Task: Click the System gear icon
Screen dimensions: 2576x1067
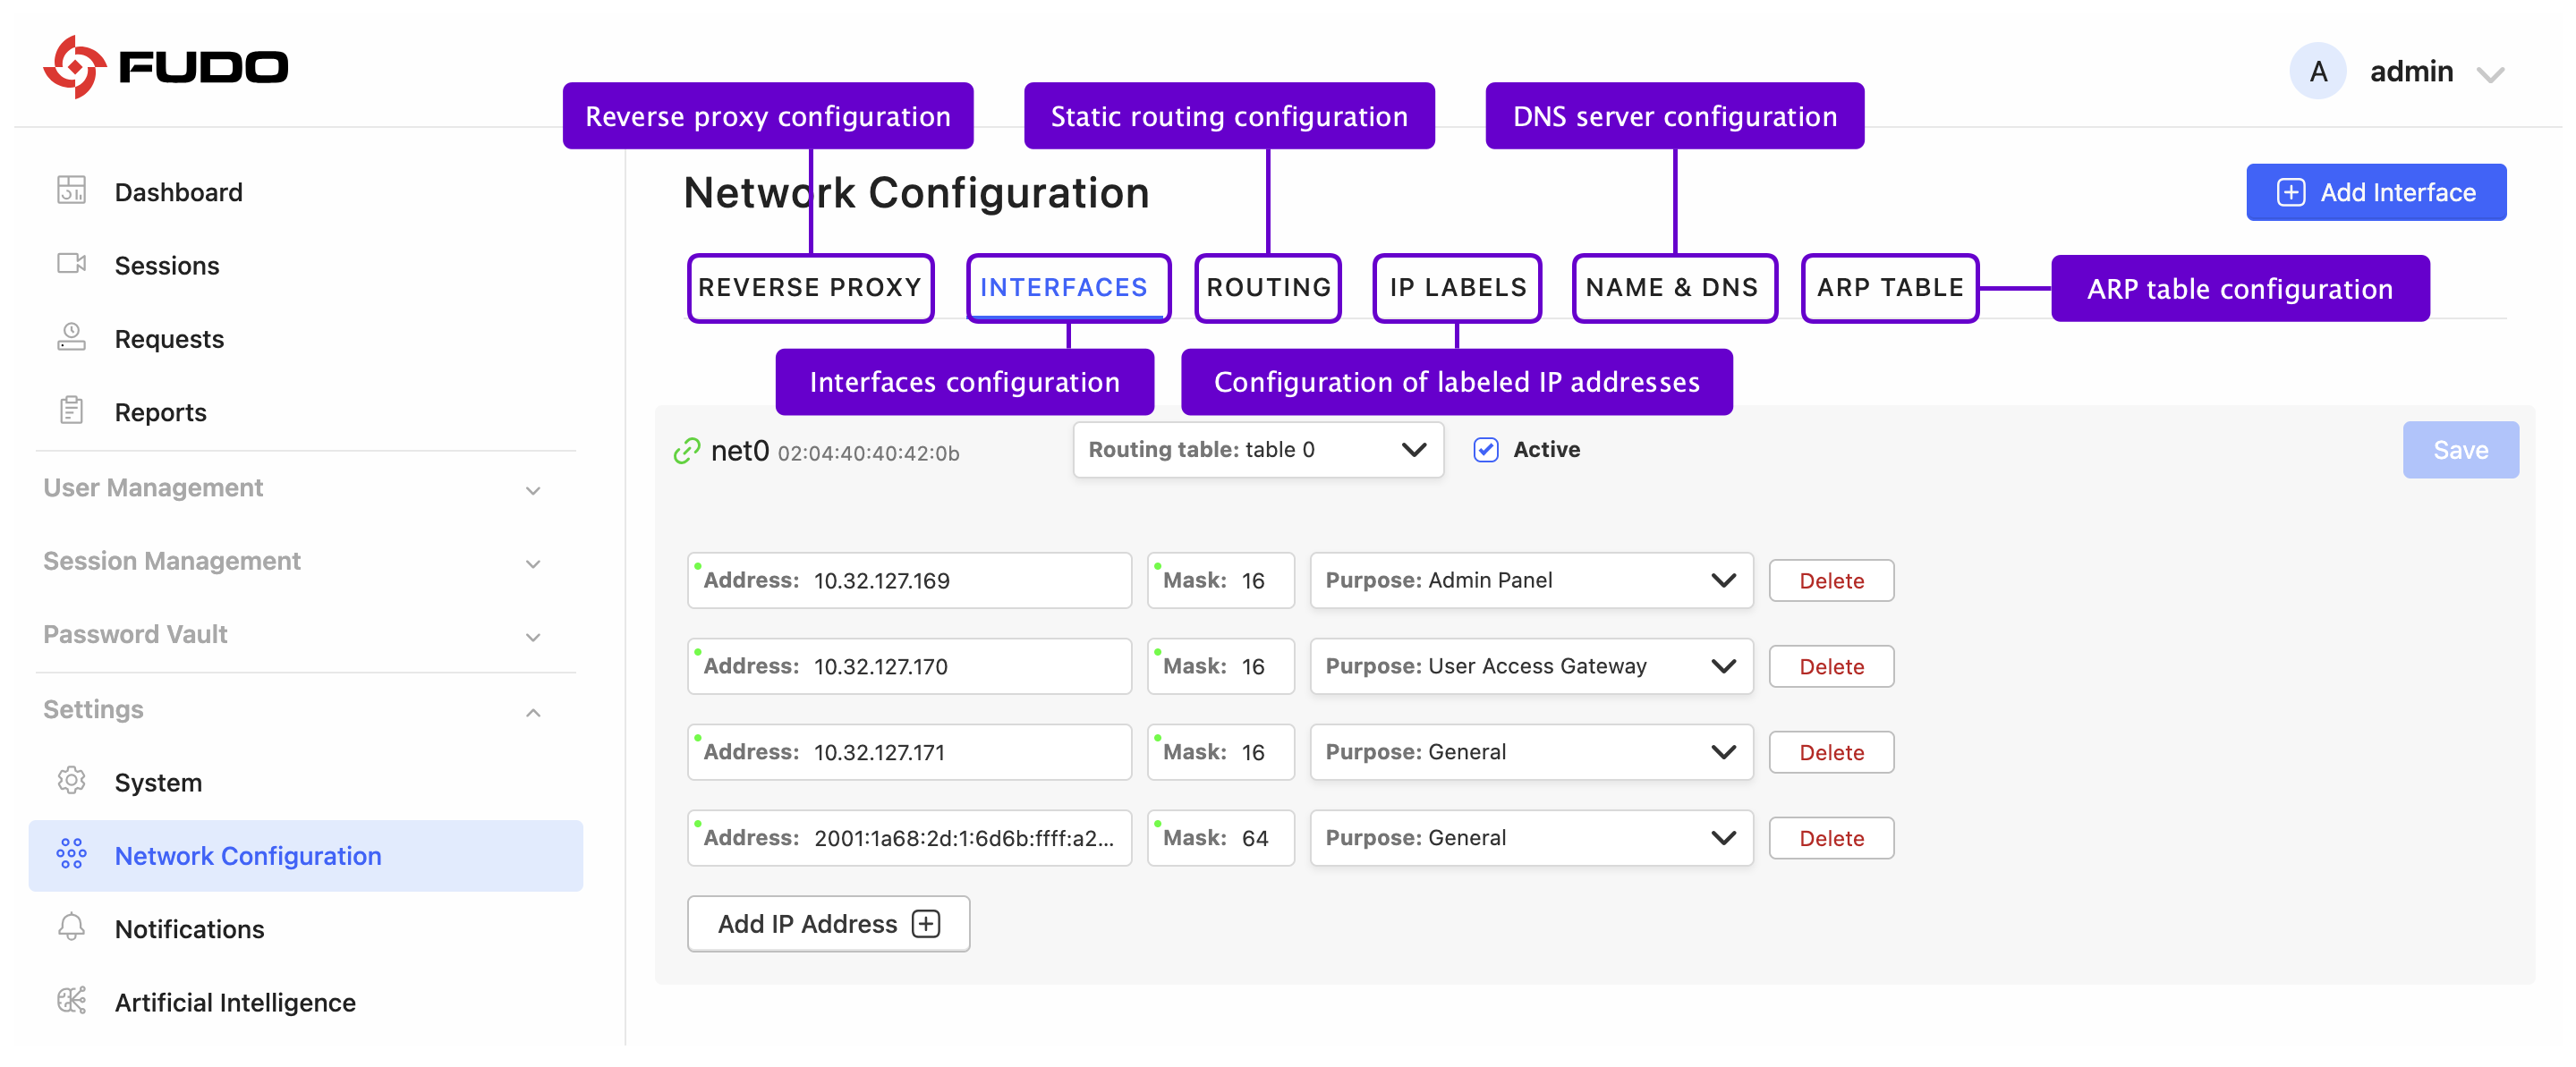Action: pos(71,780)
